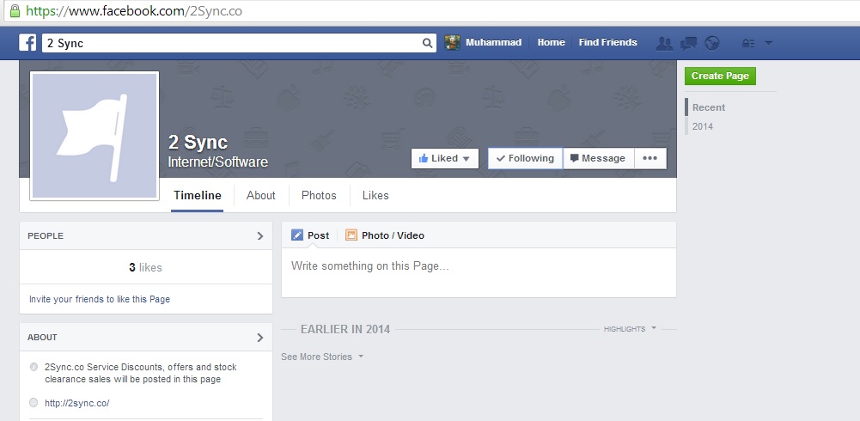860x421 pixels.
Task: Expand See More Stories
Action: [x=322, y=357]
